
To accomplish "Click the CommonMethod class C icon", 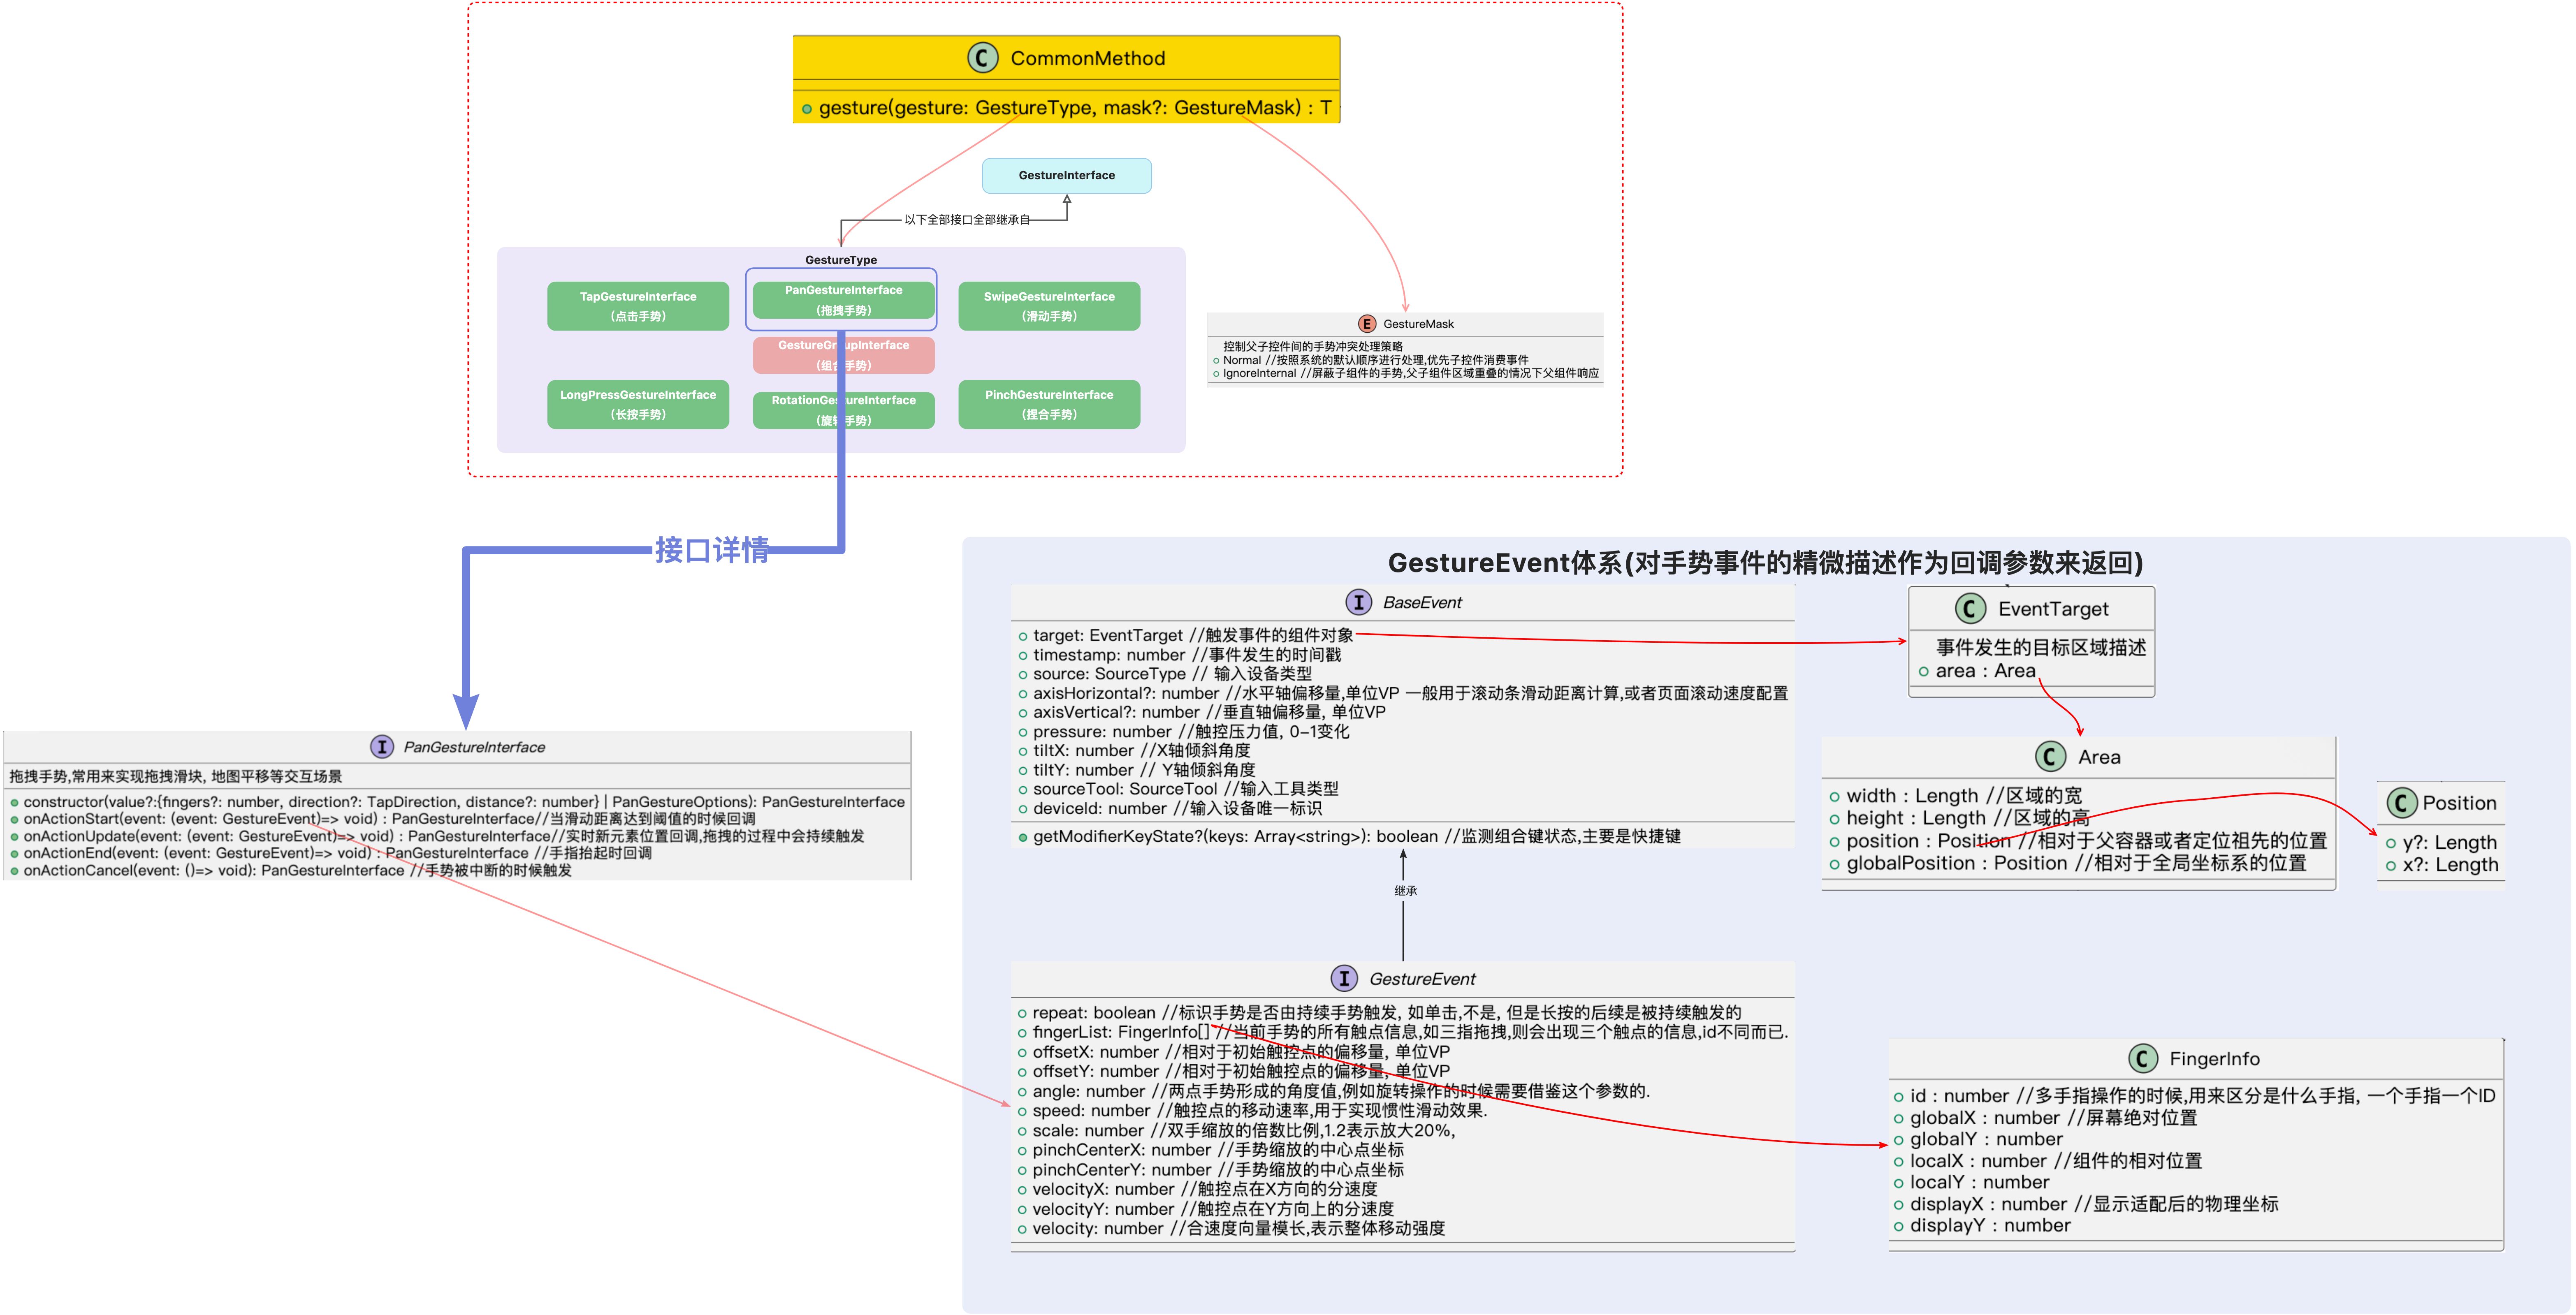I will [982, 58].
